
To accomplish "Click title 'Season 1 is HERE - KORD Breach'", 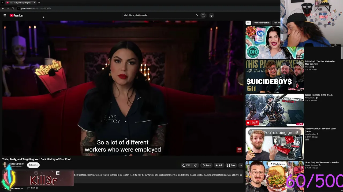I will (319, 95).
